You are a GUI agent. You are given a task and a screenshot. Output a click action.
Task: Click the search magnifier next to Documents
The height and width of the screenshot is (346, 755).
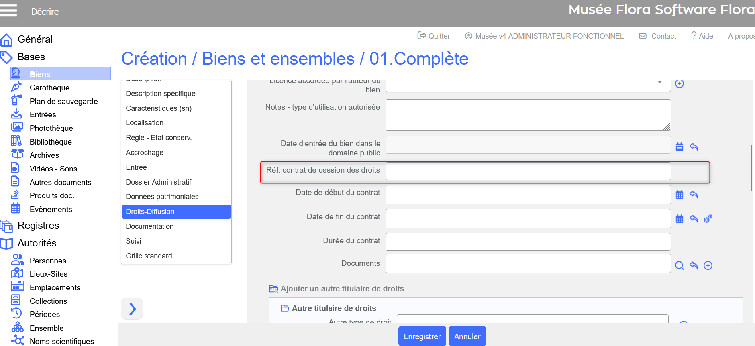coord(679,265)
